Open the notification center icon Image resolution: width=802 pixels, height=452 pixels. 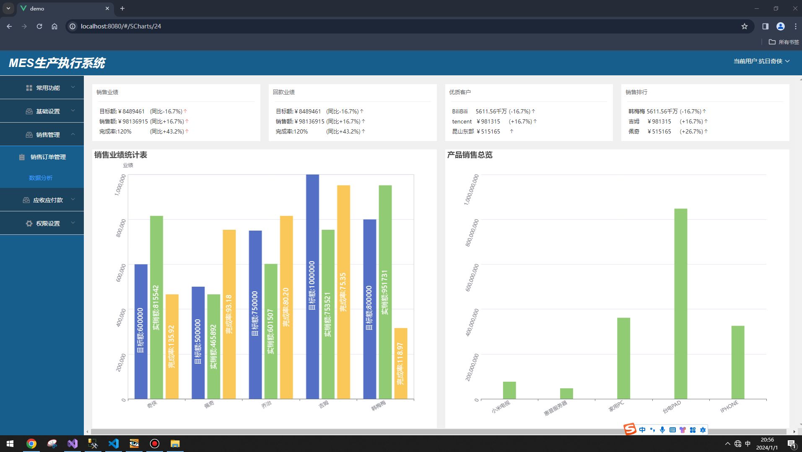[792, 444]
